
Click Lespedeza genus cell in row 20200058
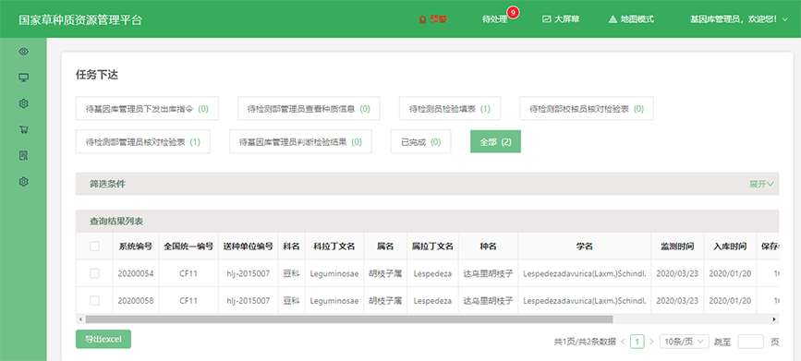tap(432, 301)
